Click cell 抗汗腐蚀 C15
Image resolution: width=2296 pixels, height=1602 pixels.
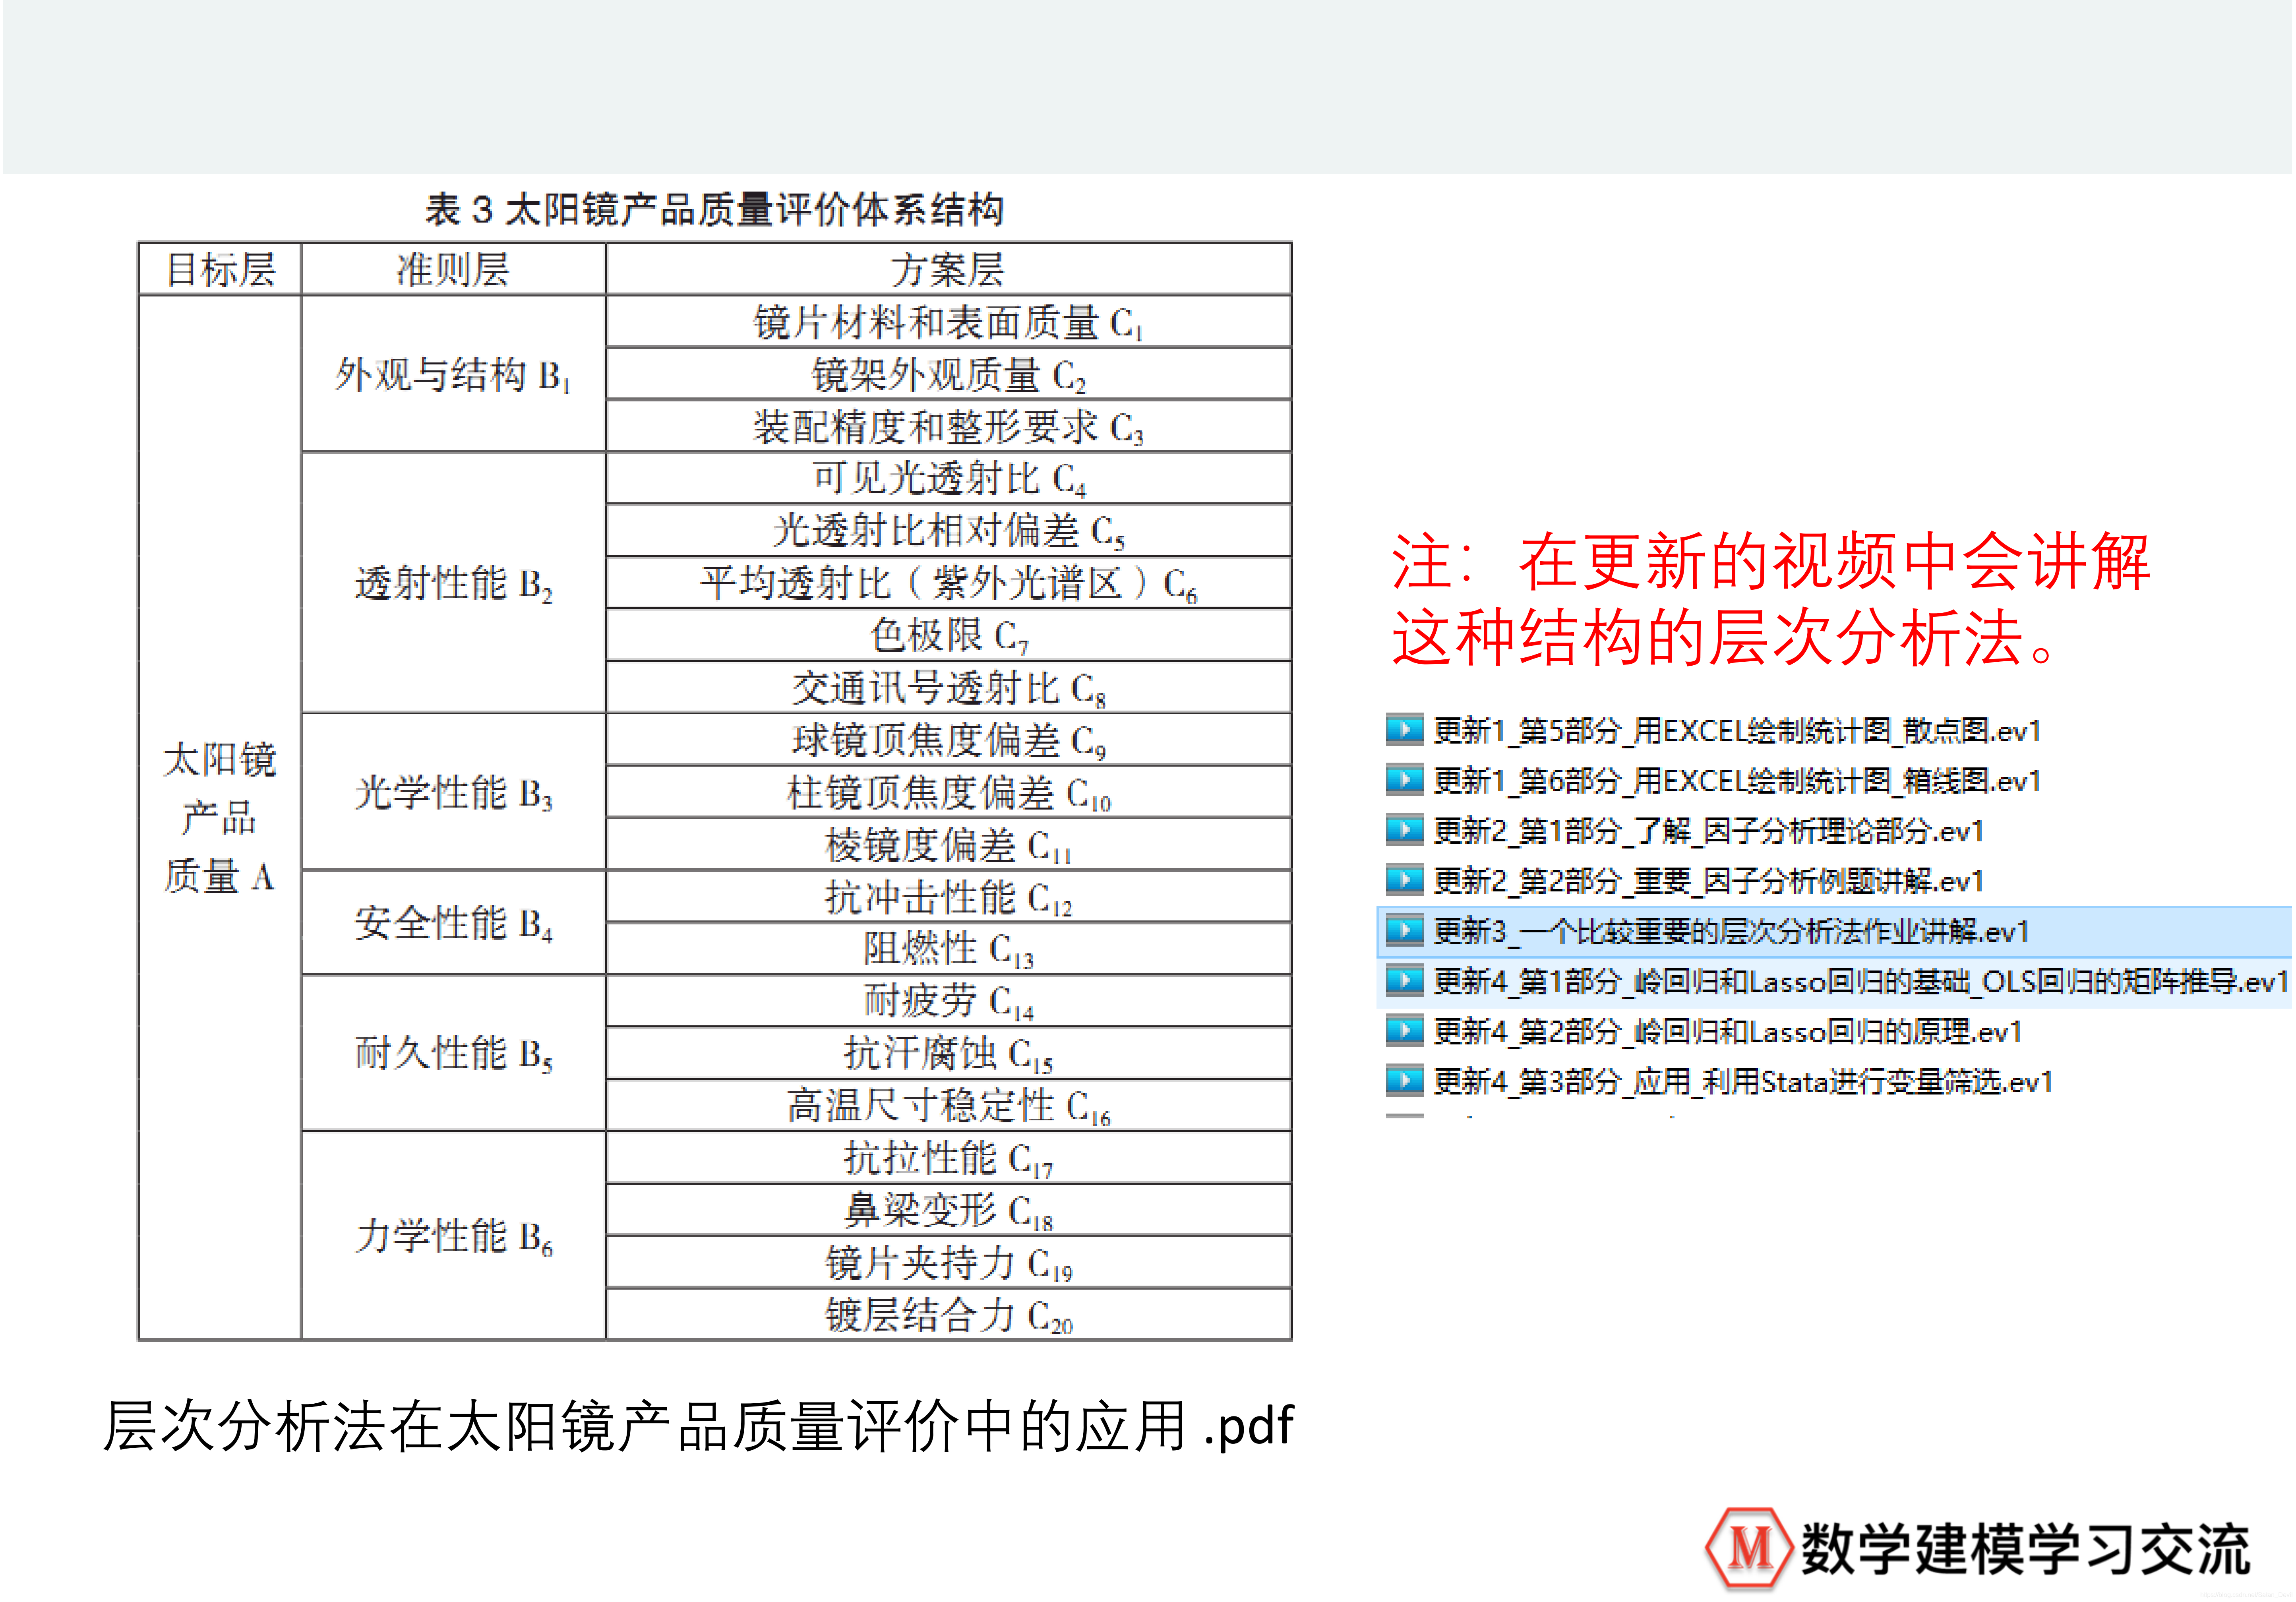(x=948, y=1053)
